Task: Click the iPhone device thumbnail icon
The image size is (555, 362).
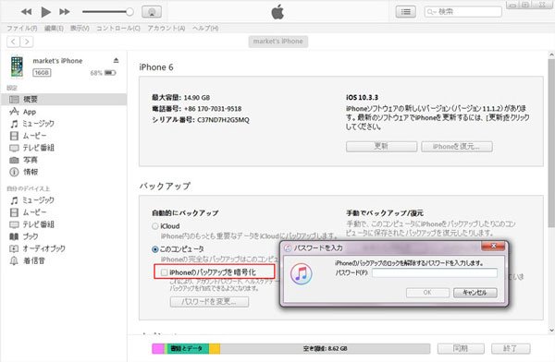Action: (x=17, y=66)
